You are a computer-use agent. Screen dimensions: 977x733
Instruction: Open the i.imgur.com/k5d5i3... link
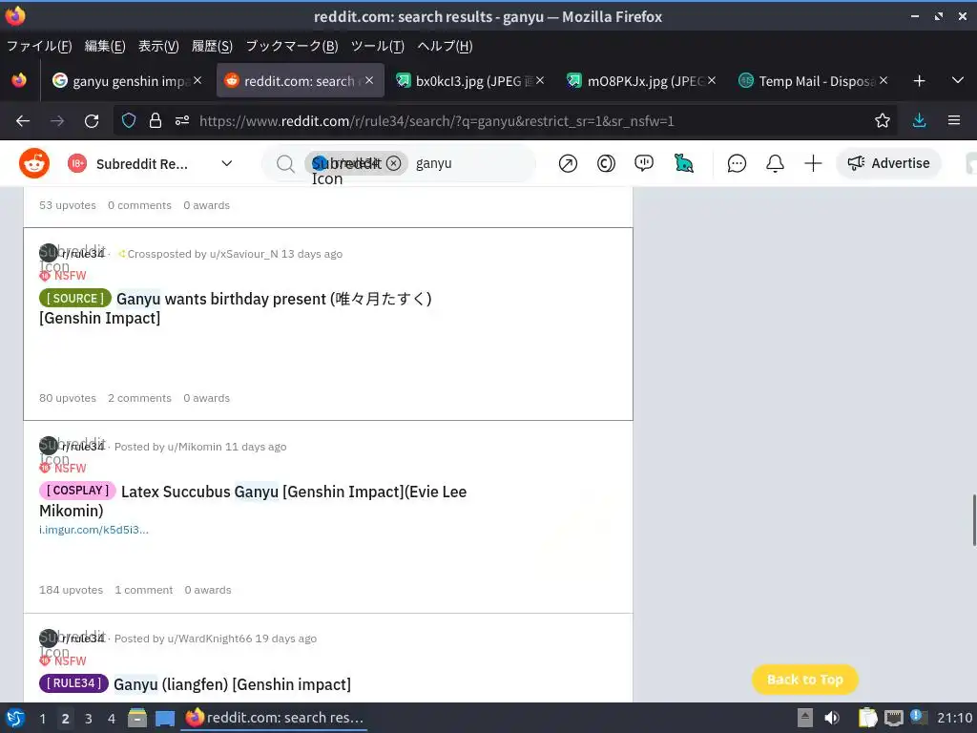click(94, 530)
